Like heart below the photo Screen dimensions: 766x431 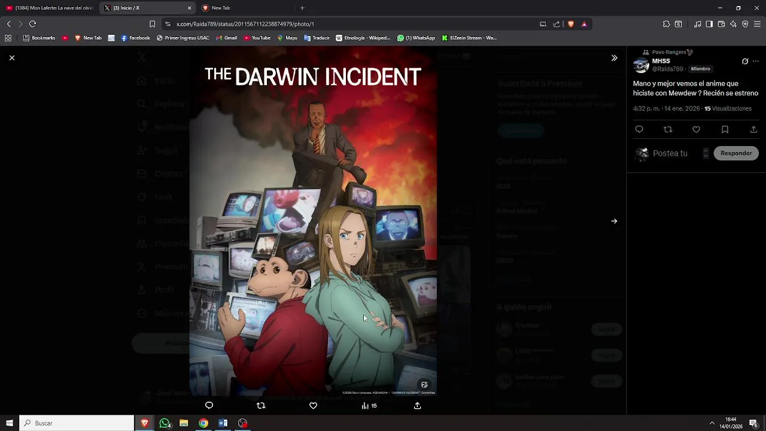pyautogui.click(x=313, y=406)
